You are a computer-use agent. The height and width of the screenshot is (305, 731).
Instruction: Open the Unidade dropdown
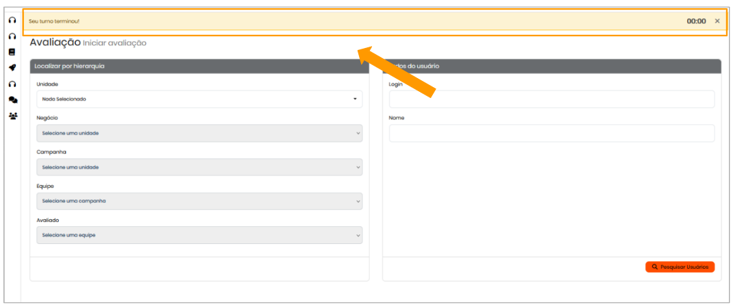[x=199, y=99]
